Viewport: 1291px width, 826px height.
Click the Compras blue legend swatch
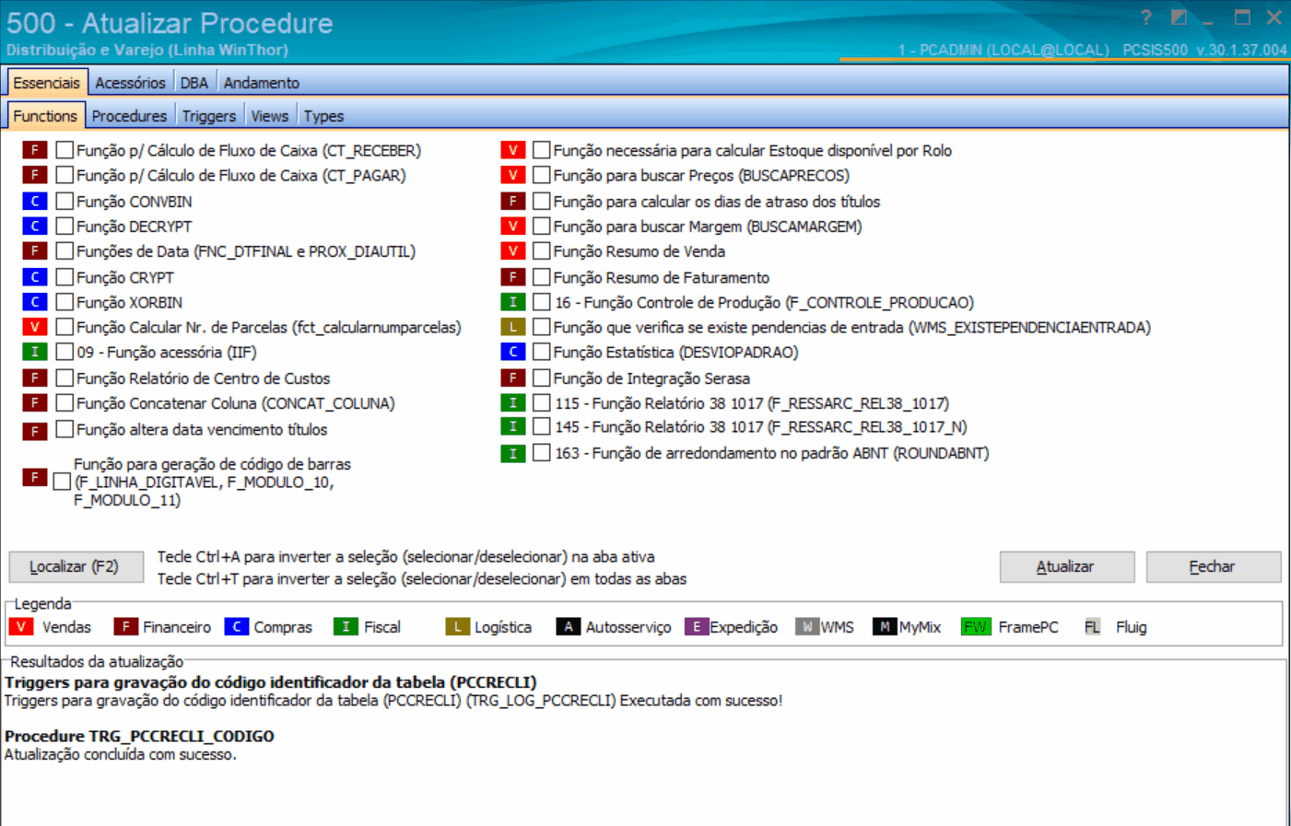point(237,627)
